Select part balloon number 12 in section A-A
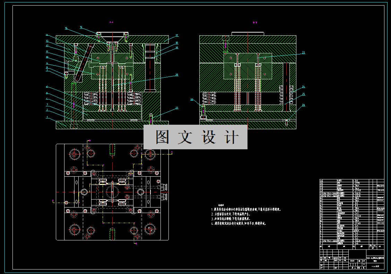 pyautogui.click(x=47, y=46)
